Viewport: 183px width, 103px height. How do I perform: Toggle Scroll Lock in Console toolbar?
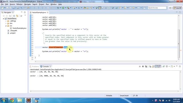point(153,66)
